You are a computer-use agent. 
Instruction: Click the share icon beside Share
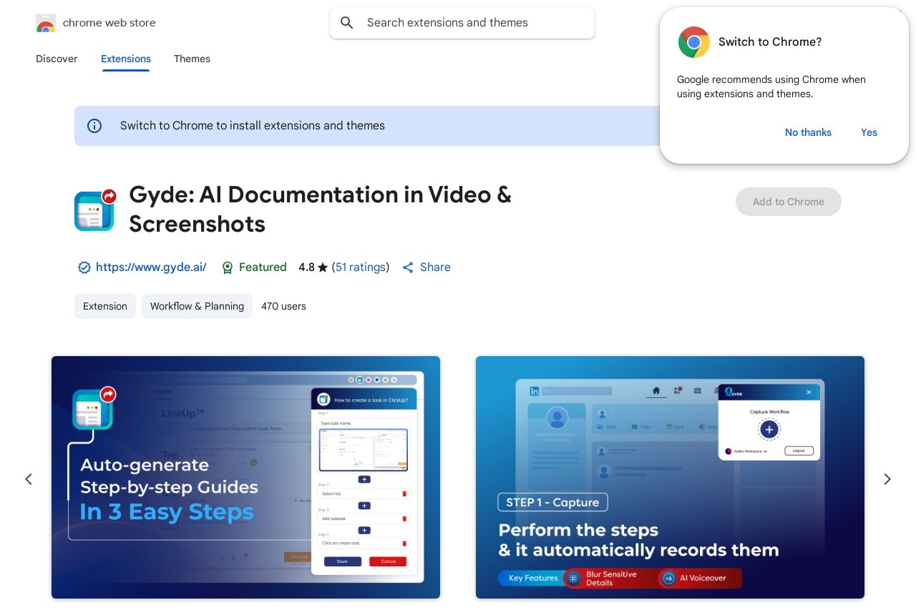(408, 267)
